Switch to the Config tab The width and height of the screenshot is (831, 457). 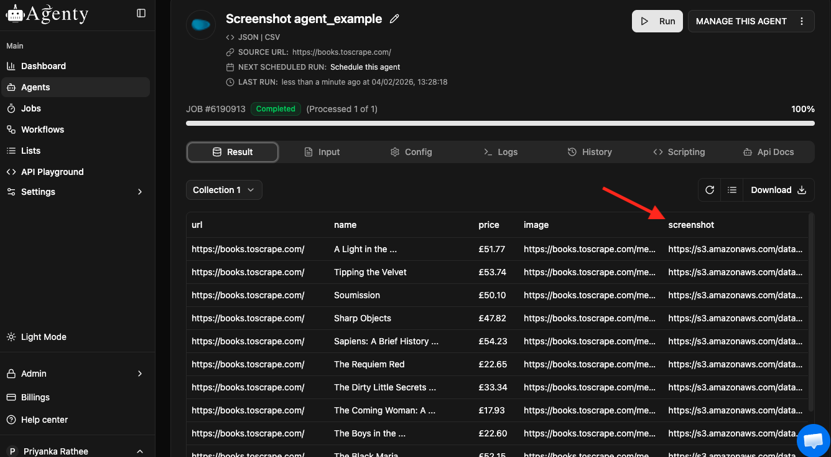pyautogui.click(x=411, y=152)
